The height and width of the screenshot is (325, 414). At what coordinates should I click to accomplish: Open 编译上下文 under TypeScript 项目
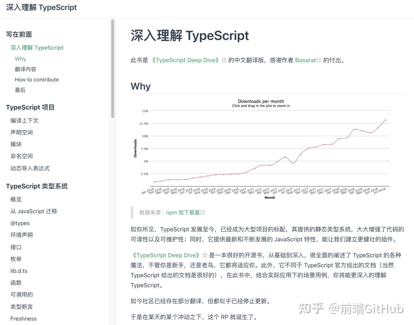24,120
